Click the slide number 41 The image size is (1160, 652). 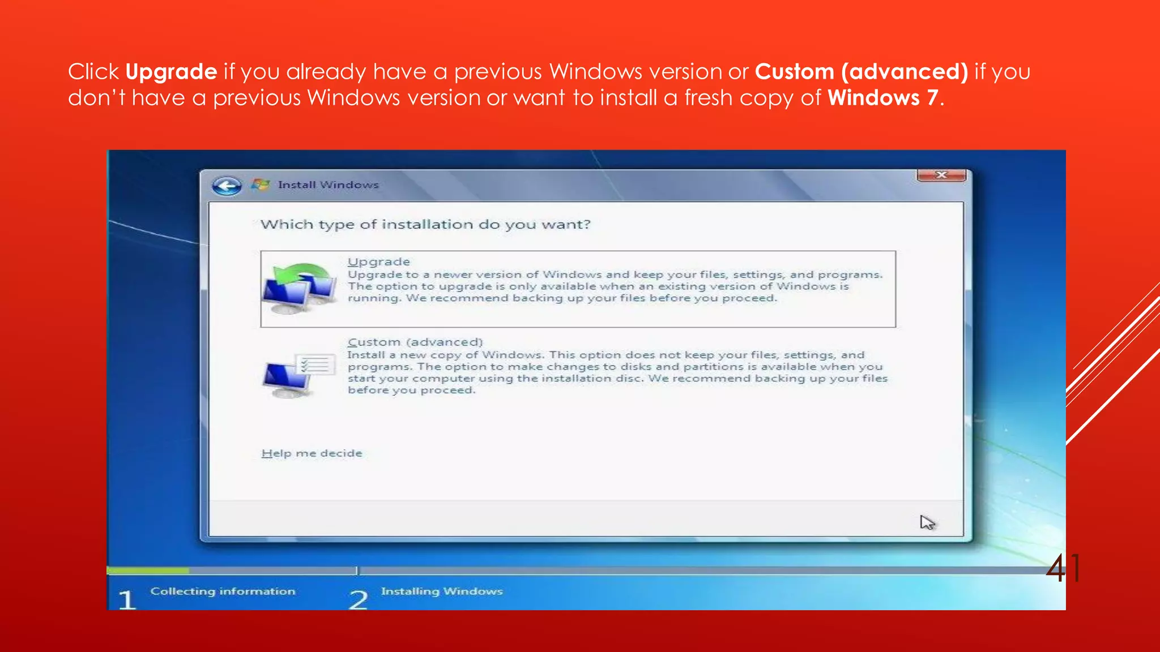click(1063, 568)
